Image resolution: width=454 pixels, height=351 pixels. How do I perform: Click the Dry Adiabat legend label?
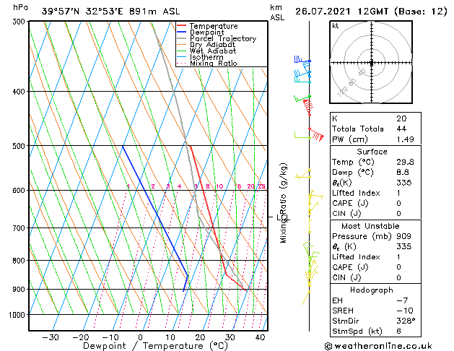click(x=212, y=45)
